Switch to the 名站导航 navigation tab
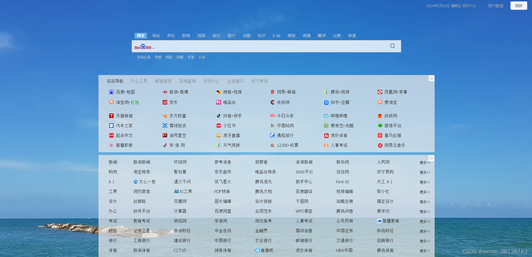This screenshot has width=532, height=257. [x=115, y=81]
